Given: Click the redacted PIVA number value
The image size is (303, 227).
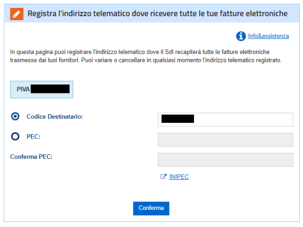Looking at the screenshot, I should pos(50,89).
